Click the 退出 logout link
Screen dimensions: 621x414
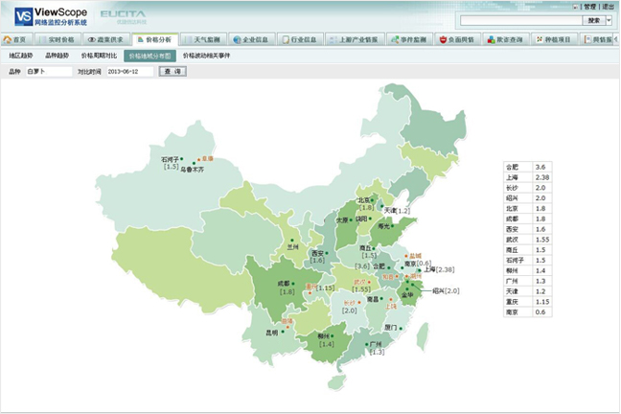tap(608, 7)
